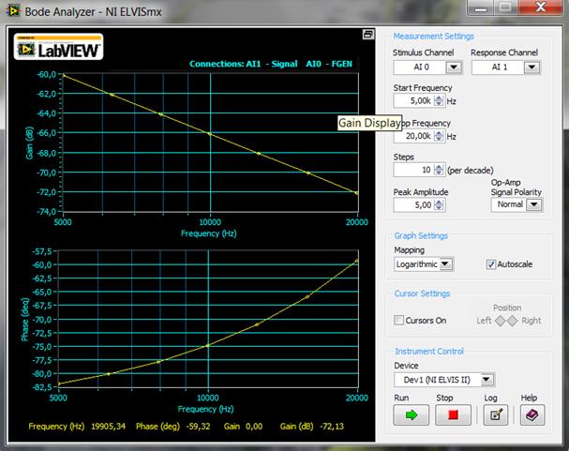Click the Phase plot data point at 10000 Hz
The width and height of the screenshot is (569, 451).
[x=208, y=345]
